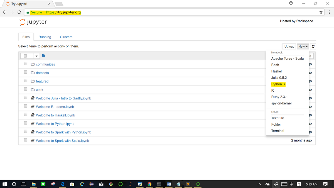Viewport: 334px width, 188px height.
Task: Open the selection filter dropdown arrow
Action: [36, 56]
